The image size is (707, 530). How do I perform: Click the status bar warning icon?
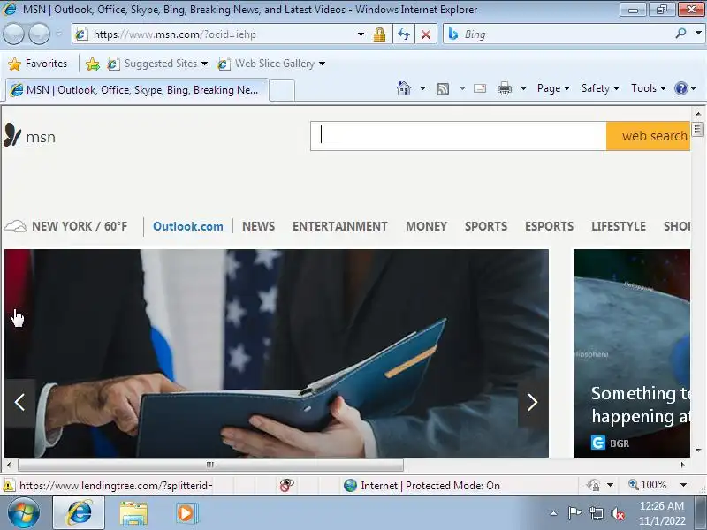(9, 485)
